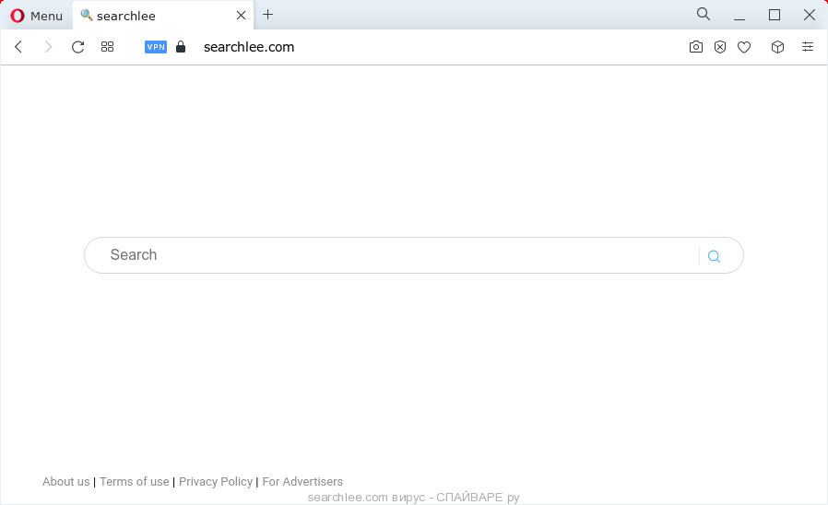Open the Privacy Policy link

216,481
